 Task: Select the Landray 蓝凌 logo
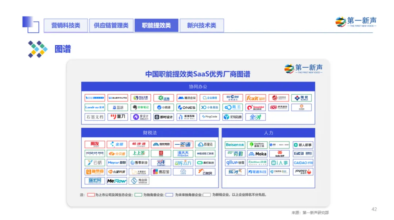pos(95,107)
